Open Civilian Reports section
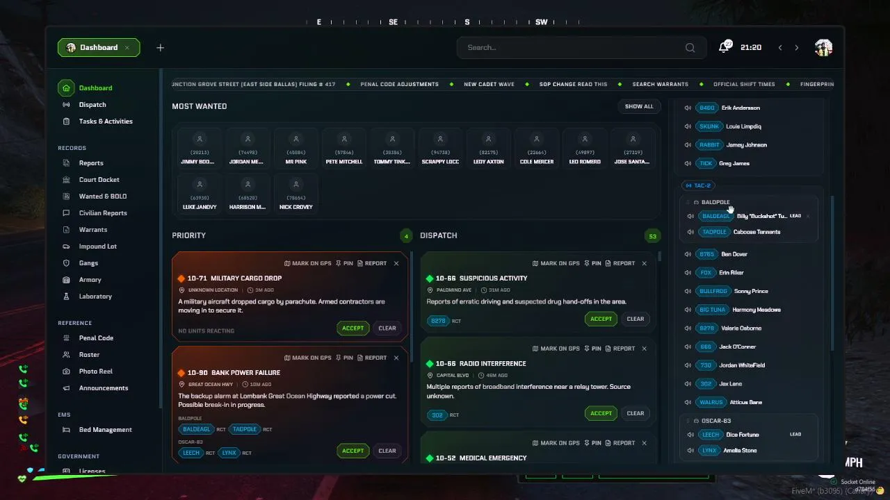Viewport: 890px width, 500px height. [x=103, y=213]
